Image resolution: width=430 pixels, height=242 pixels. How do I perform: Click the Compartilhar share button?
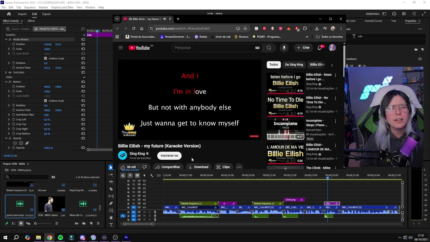(x=168, y=167)
